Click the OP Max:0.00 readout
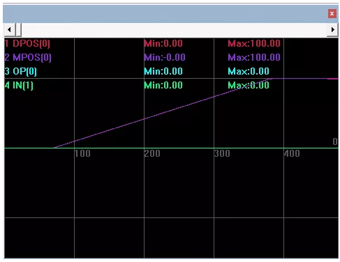The width and height of the screenshot is (340, 262). click(x=249, y=71)
